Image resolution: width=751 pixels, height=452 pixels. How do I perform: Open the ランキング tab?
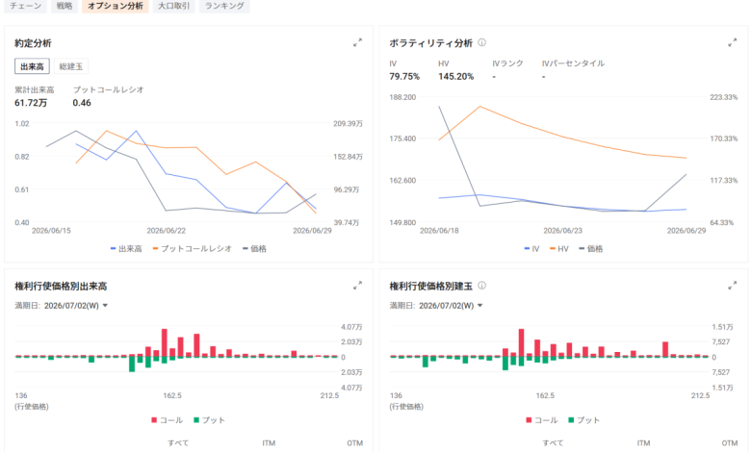pyautogui.click(x=224, y=6)
